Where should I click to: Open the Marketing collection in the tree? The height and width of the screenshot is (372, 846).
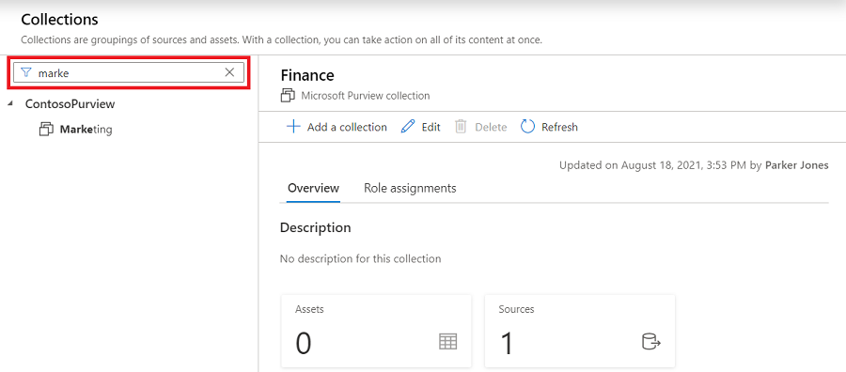(x=86, y=130)
